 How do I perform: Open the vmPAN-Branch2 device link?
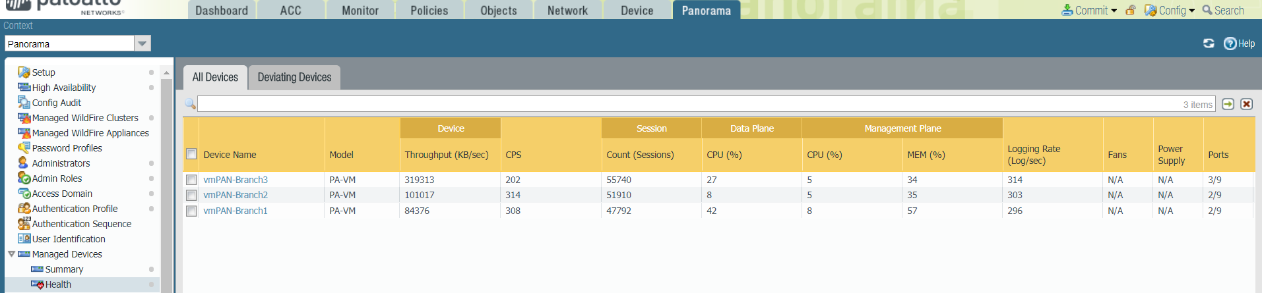236,195
